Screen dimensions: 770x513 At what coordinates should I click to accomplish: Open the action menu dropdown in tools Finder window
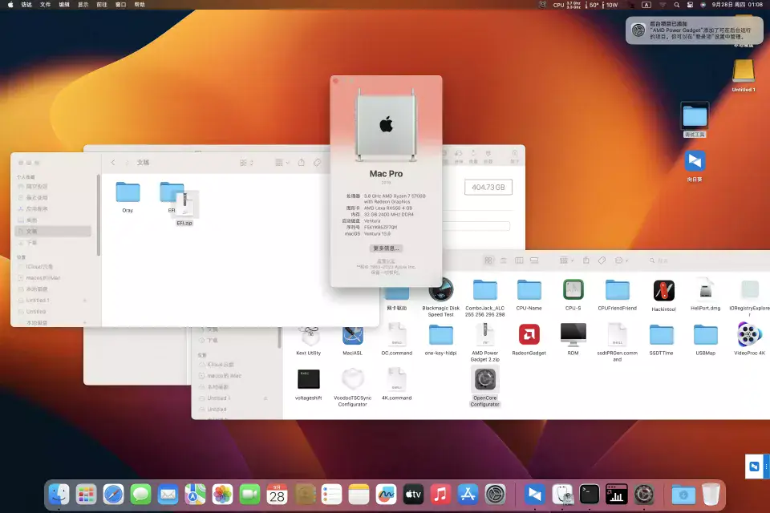tap(621, 261)
